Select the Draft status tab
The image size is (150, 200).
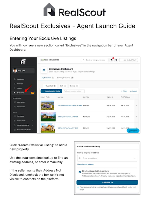(63, 86)
